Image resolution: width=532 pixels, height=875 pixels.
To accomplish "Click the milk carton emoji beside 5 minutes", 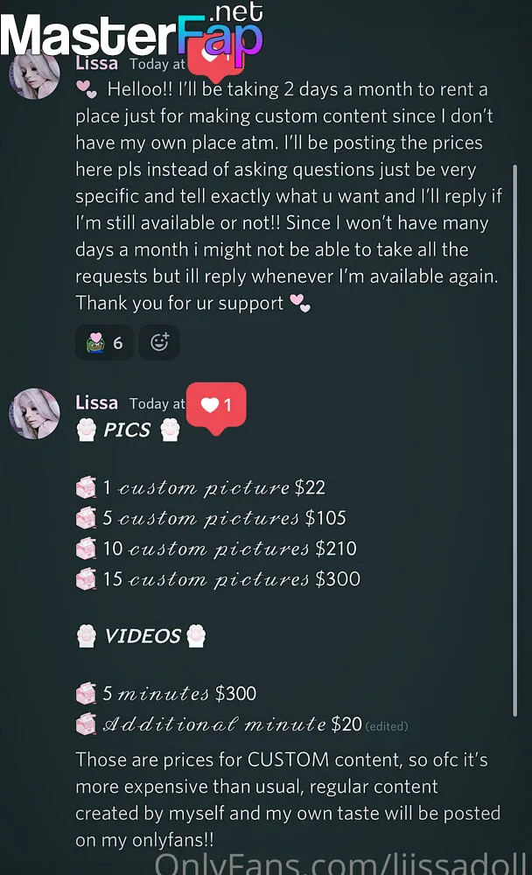I will pos(86,694).
